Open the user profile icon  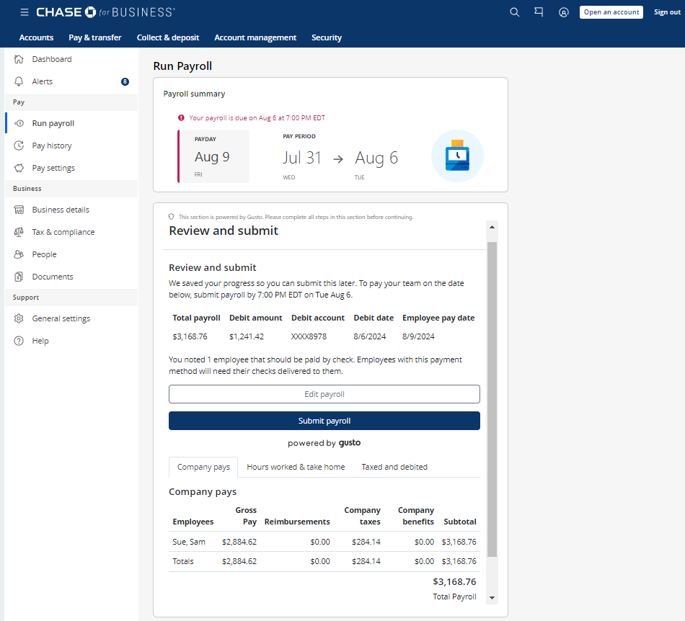tap(564, 12)
